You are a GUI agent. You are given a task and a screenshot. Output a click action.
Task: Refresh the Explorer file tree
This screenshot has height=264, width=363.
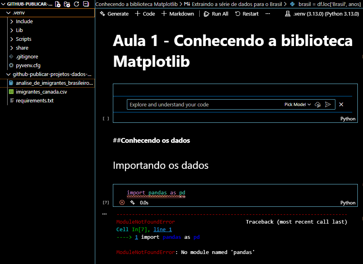click(x=76, y=4)
